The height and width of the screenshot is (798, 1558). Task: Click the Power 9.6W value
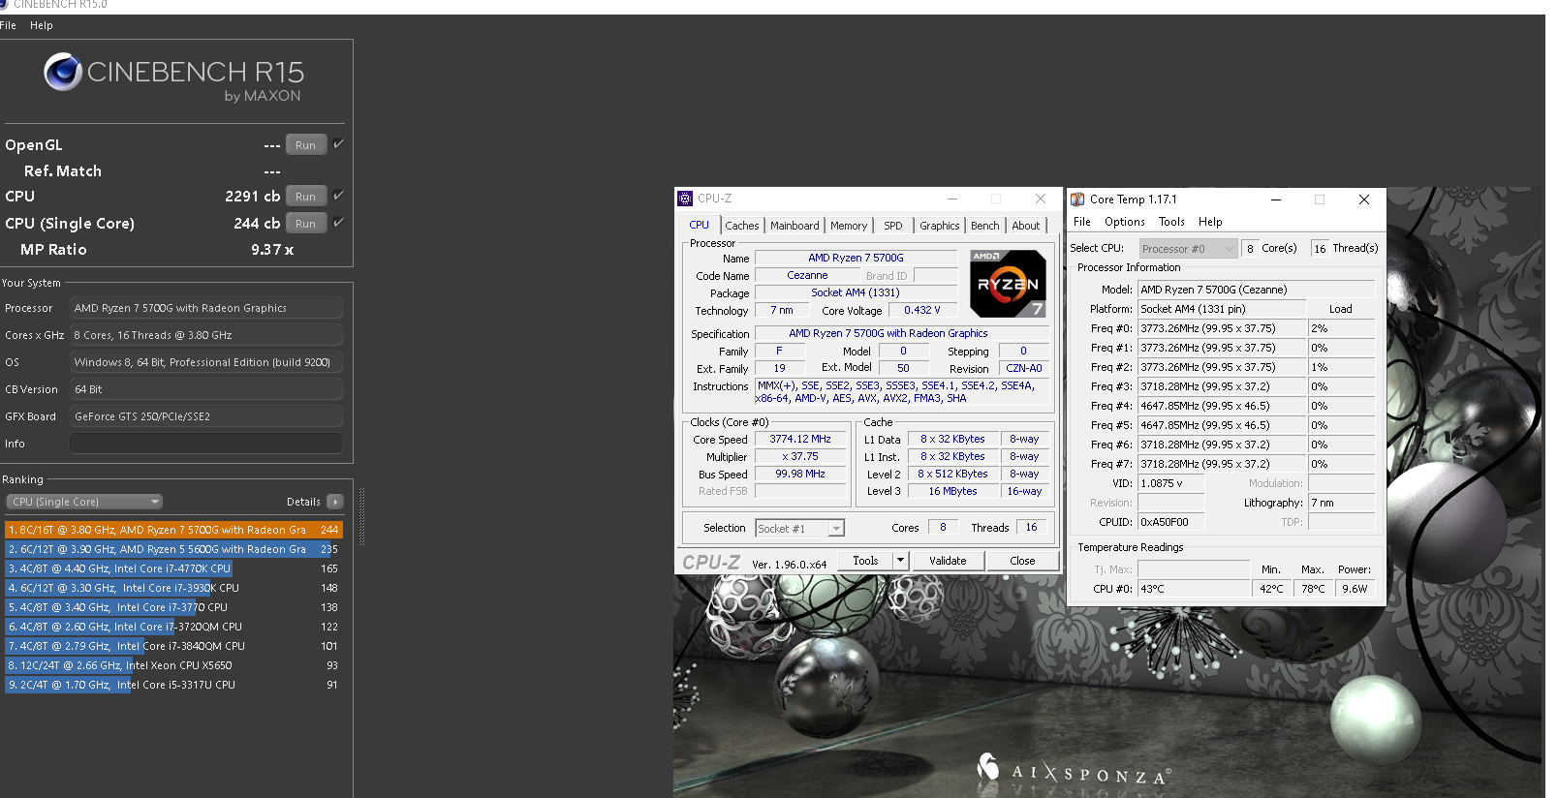pos(1355,589)
